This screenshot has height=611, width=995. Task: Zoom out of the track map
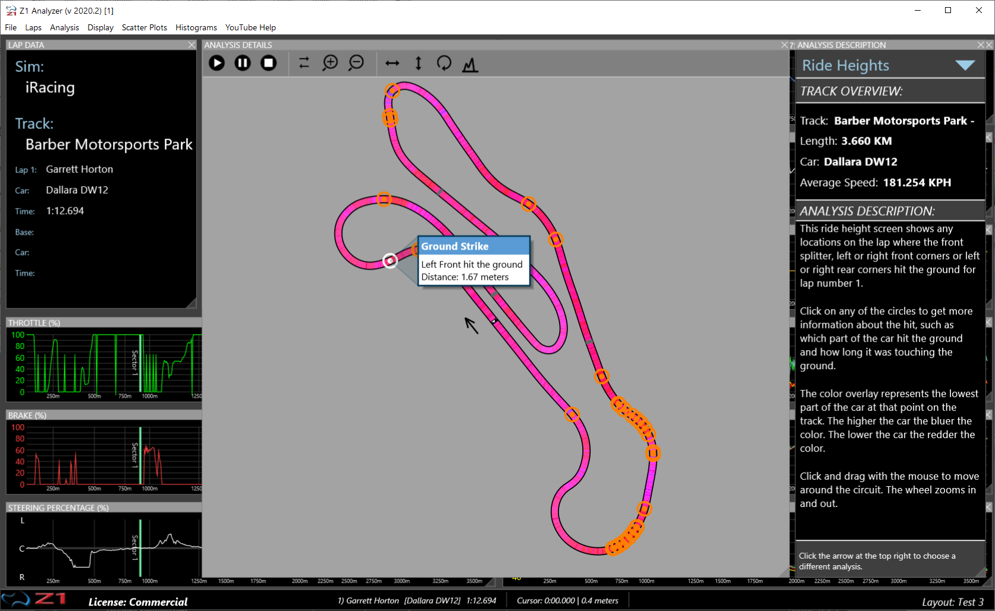(x=356, y=63)
